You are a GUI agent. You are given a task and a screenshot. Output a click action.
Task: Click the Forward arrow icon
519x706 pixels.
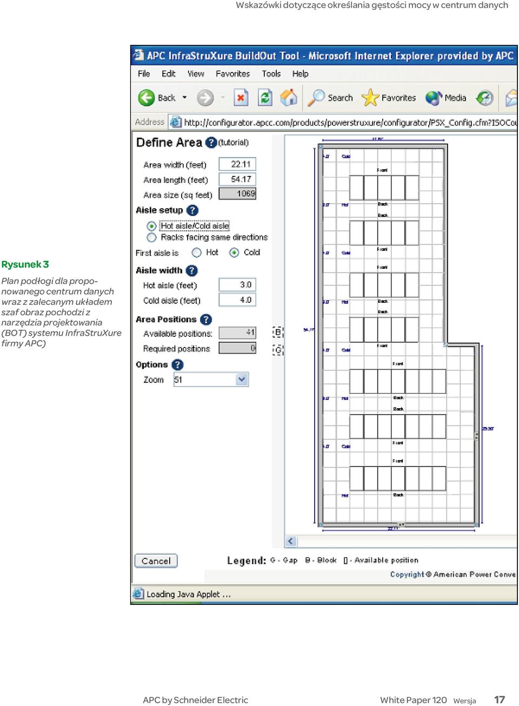(x=205, y=98)
